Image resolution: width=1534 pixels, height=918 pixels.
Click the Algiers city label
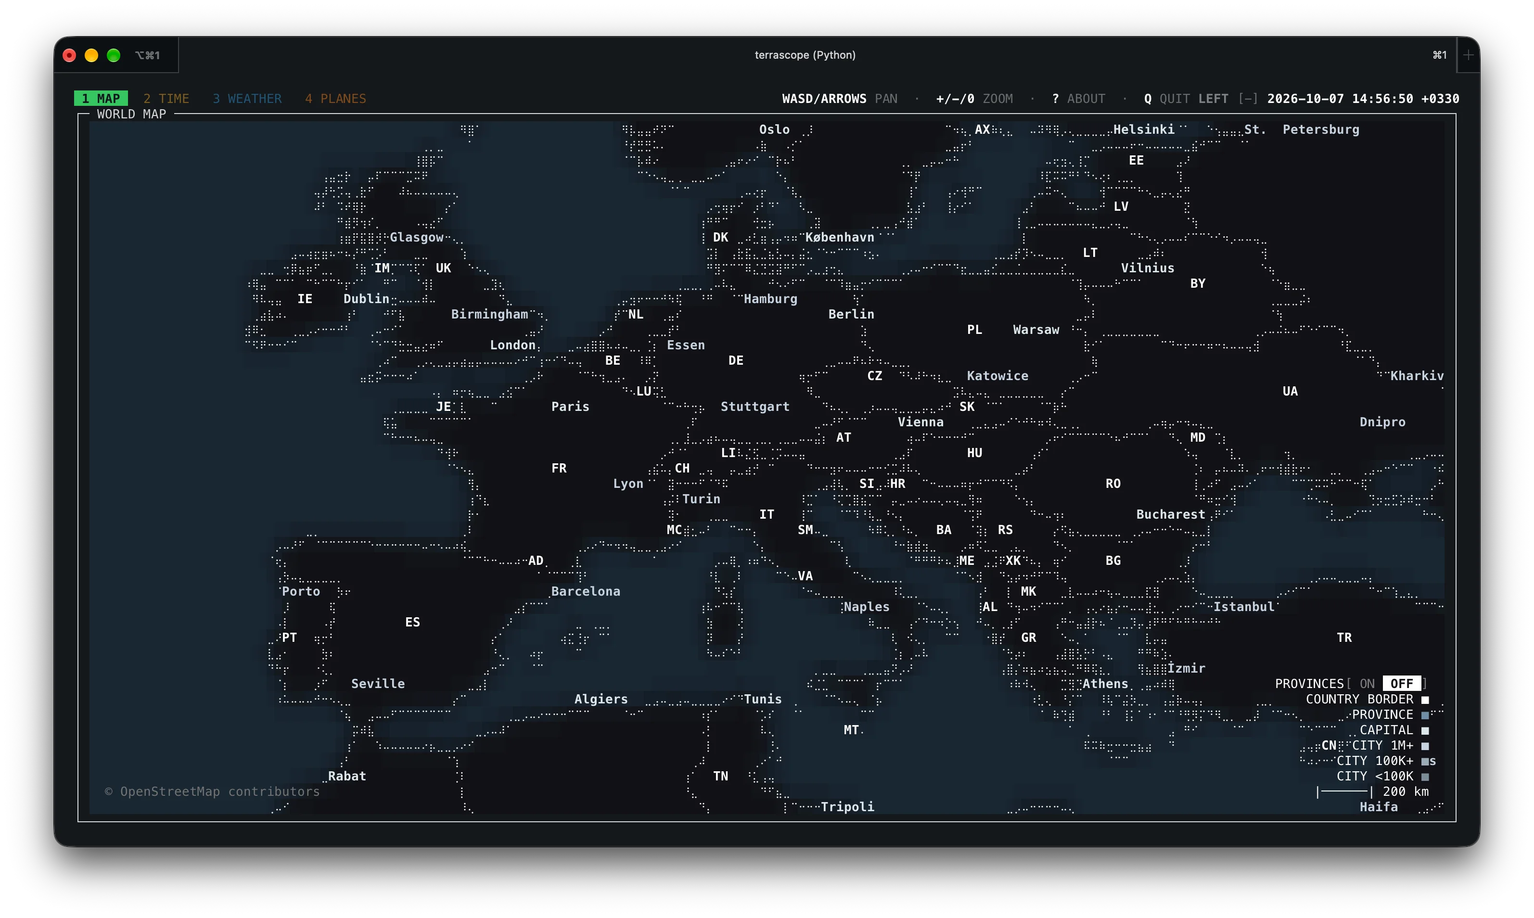pos(601,699)
